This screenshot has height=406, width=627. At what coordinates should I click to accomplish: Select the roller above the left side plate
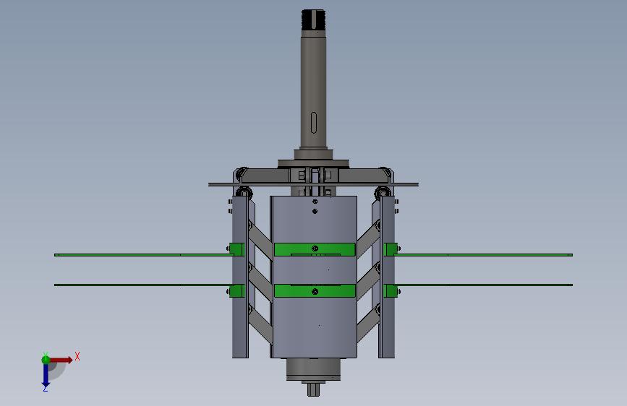(x=244, y=192)
